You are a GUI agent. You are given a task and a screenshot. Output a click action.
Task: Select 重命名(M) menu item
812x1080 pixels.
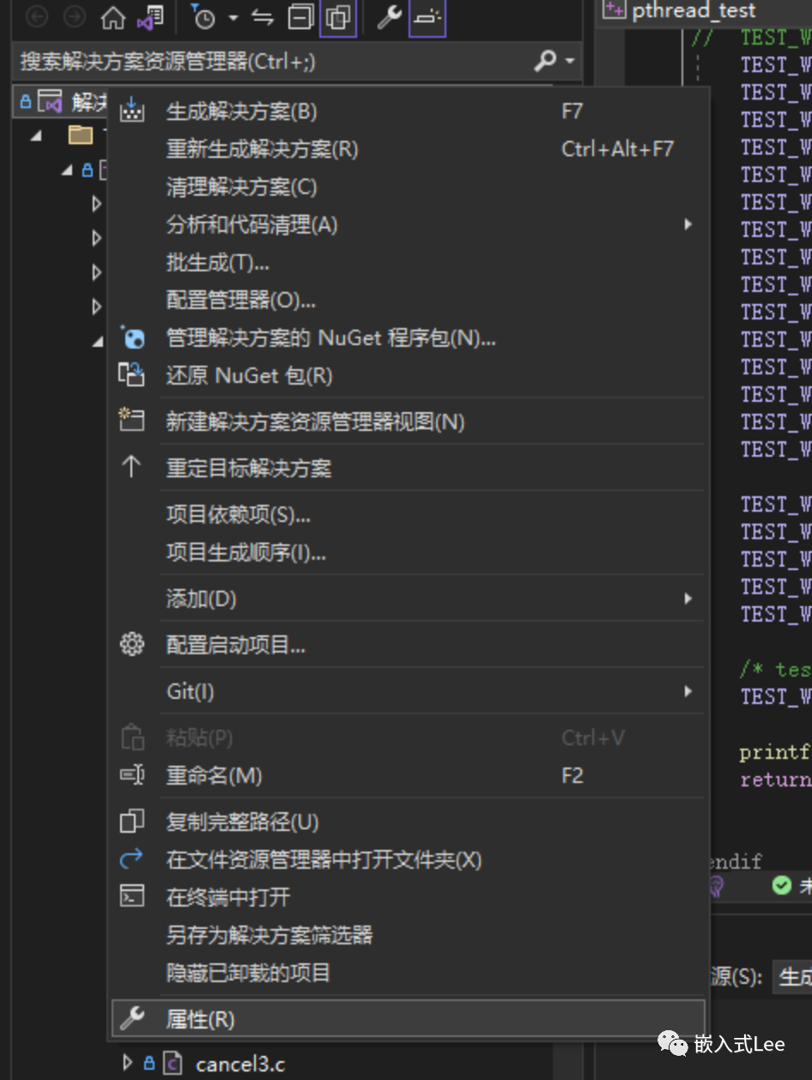(x=408, y=775)
